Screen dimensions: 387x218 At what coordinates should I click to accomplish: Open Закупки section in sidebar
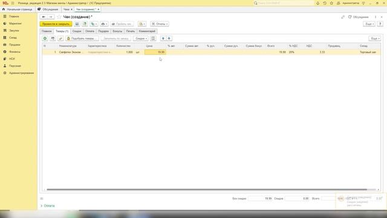14,31
